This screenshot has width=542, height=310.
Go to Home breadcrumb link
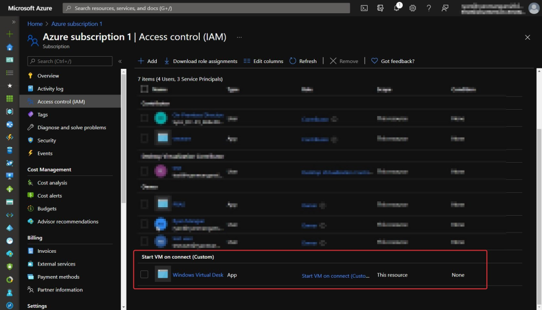(x=35, y=24)
